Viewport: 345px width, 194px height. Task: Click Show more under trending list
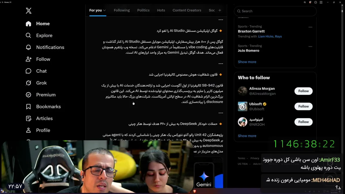coord(247,62)
